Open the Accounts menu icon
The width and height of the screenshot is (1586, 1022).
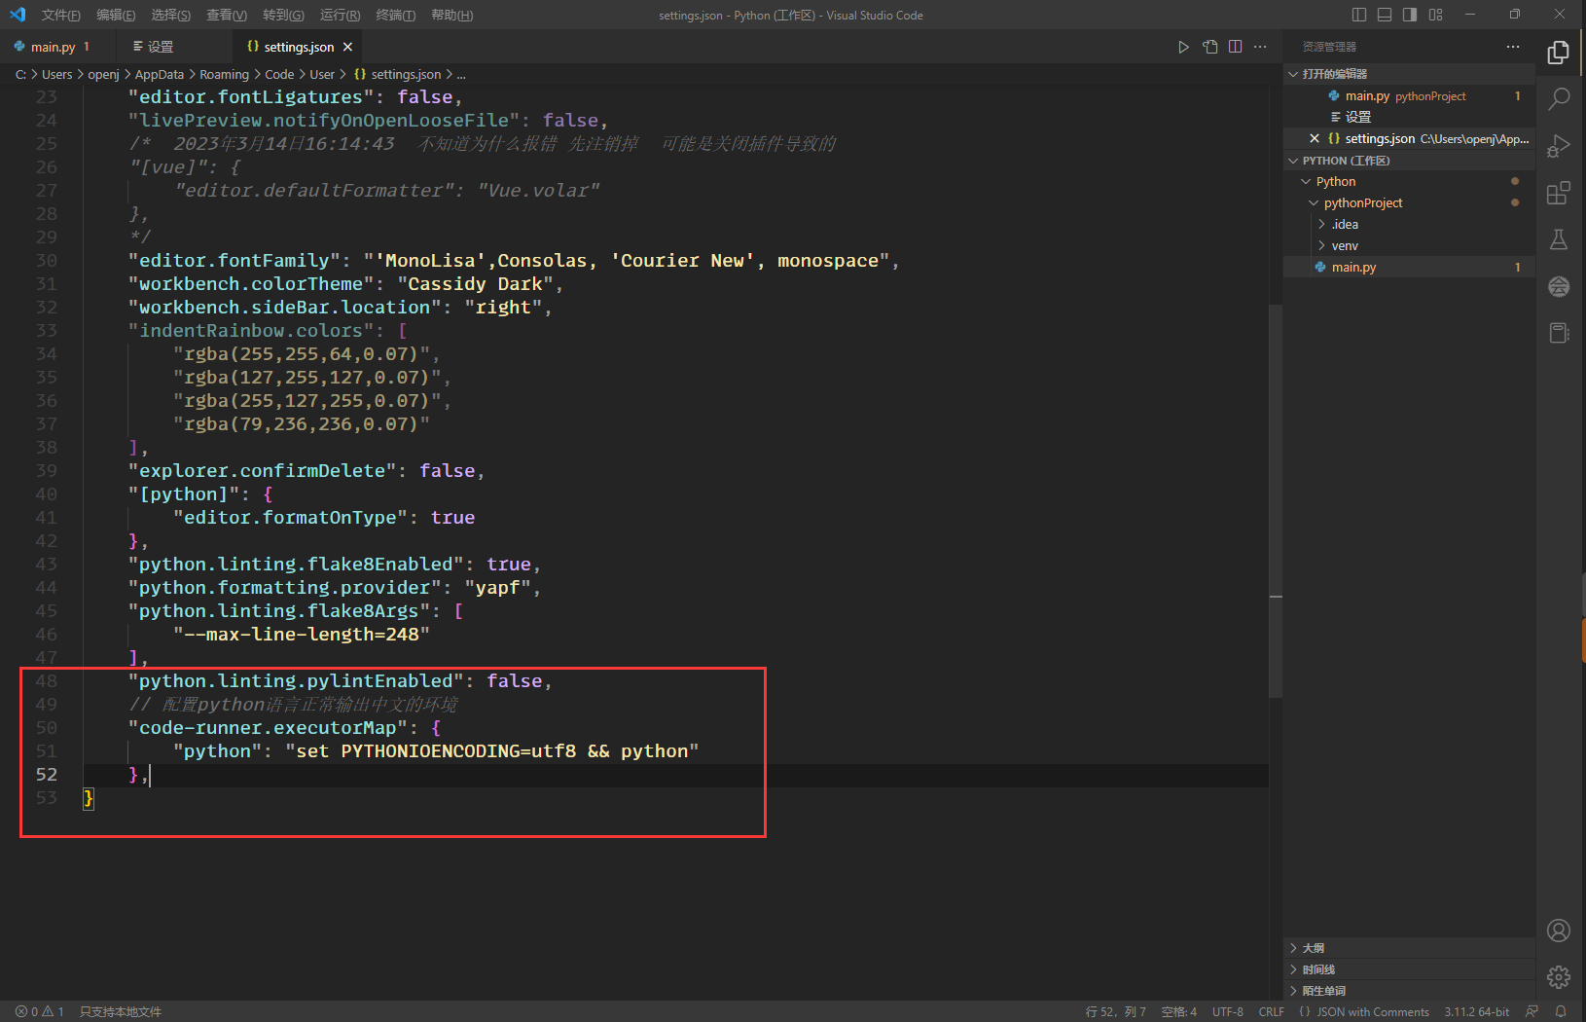coord(1559,931)
